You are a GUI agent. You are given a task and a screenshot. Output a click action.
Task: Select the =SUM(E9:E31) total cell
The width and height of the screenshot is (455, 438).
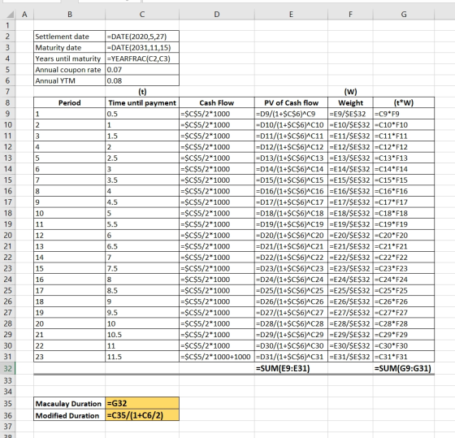291,368
